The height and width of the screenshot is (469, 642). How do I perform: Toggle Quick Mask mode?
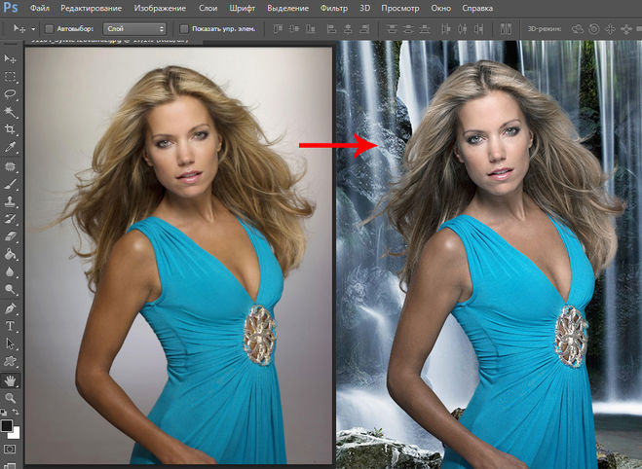10,449
